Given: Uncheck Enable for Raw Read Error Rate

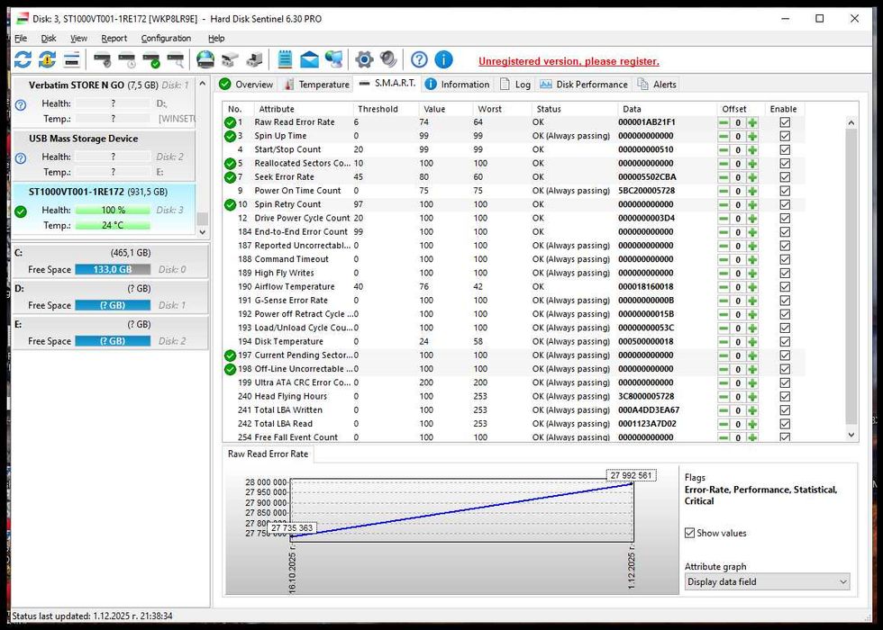Looking at the screenshot, I should point(785,122).
